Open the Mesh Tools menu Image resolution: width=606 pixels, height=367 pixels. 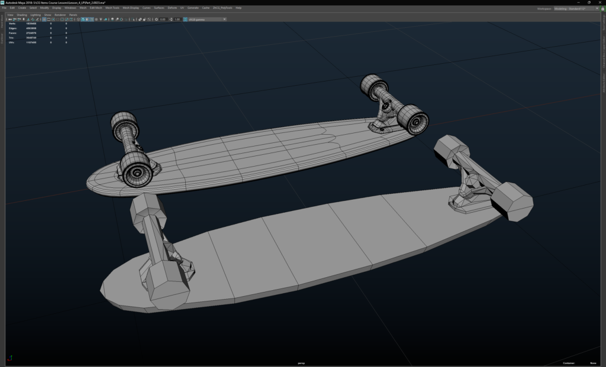tap(112, 8)
